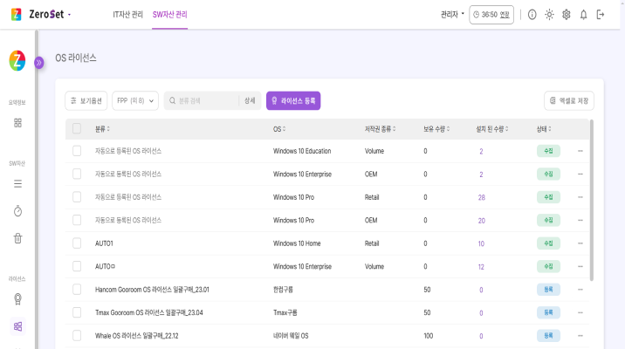Select the SW자산 관리 tab
The height and width of the screenshot is (349, 625).
pyautogui.click(x=169, y=15)
